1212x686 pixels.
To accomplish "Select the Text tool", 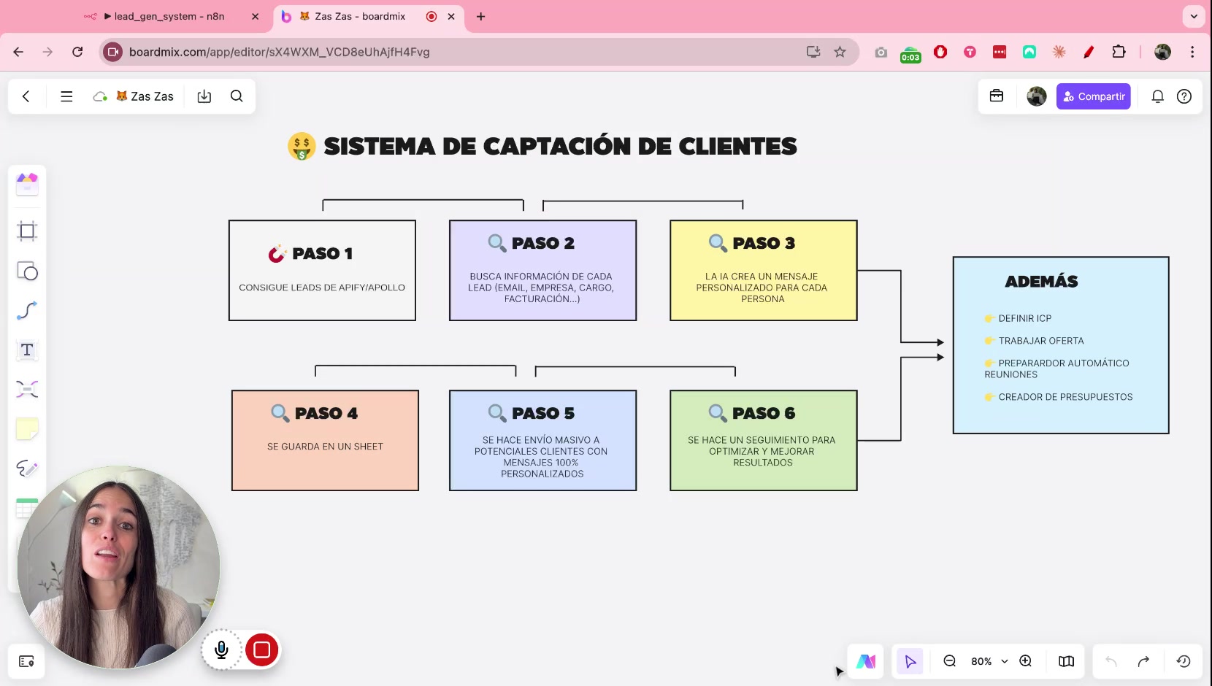I will click(x=27, y=350).
